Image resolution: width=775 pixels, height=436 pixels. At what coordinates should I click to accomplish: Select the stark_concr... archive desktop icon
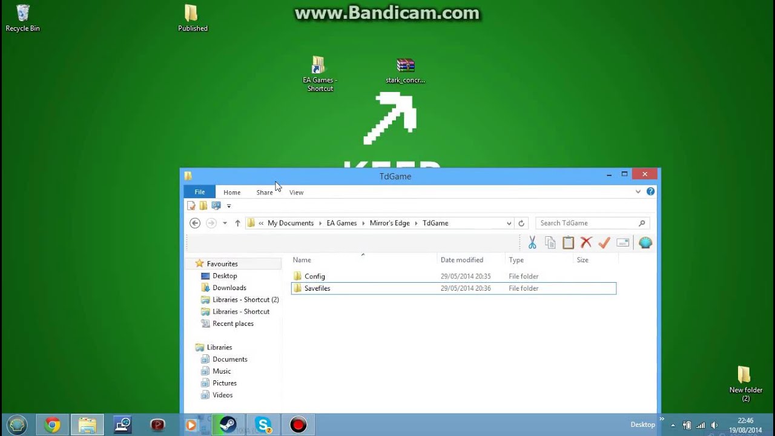point(405,71)
